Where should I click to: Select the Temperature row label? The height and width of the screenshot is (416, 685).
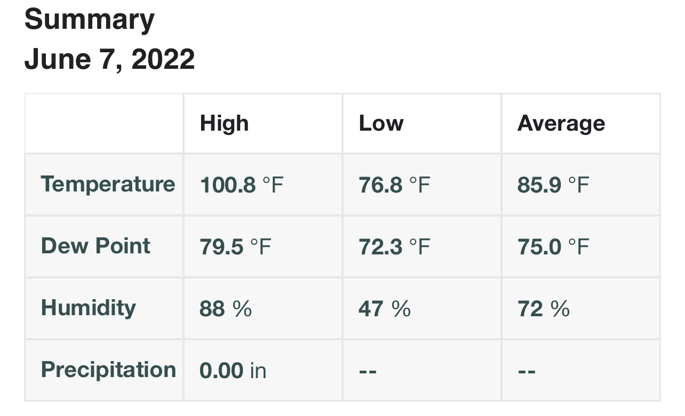(x=108, y=185)
